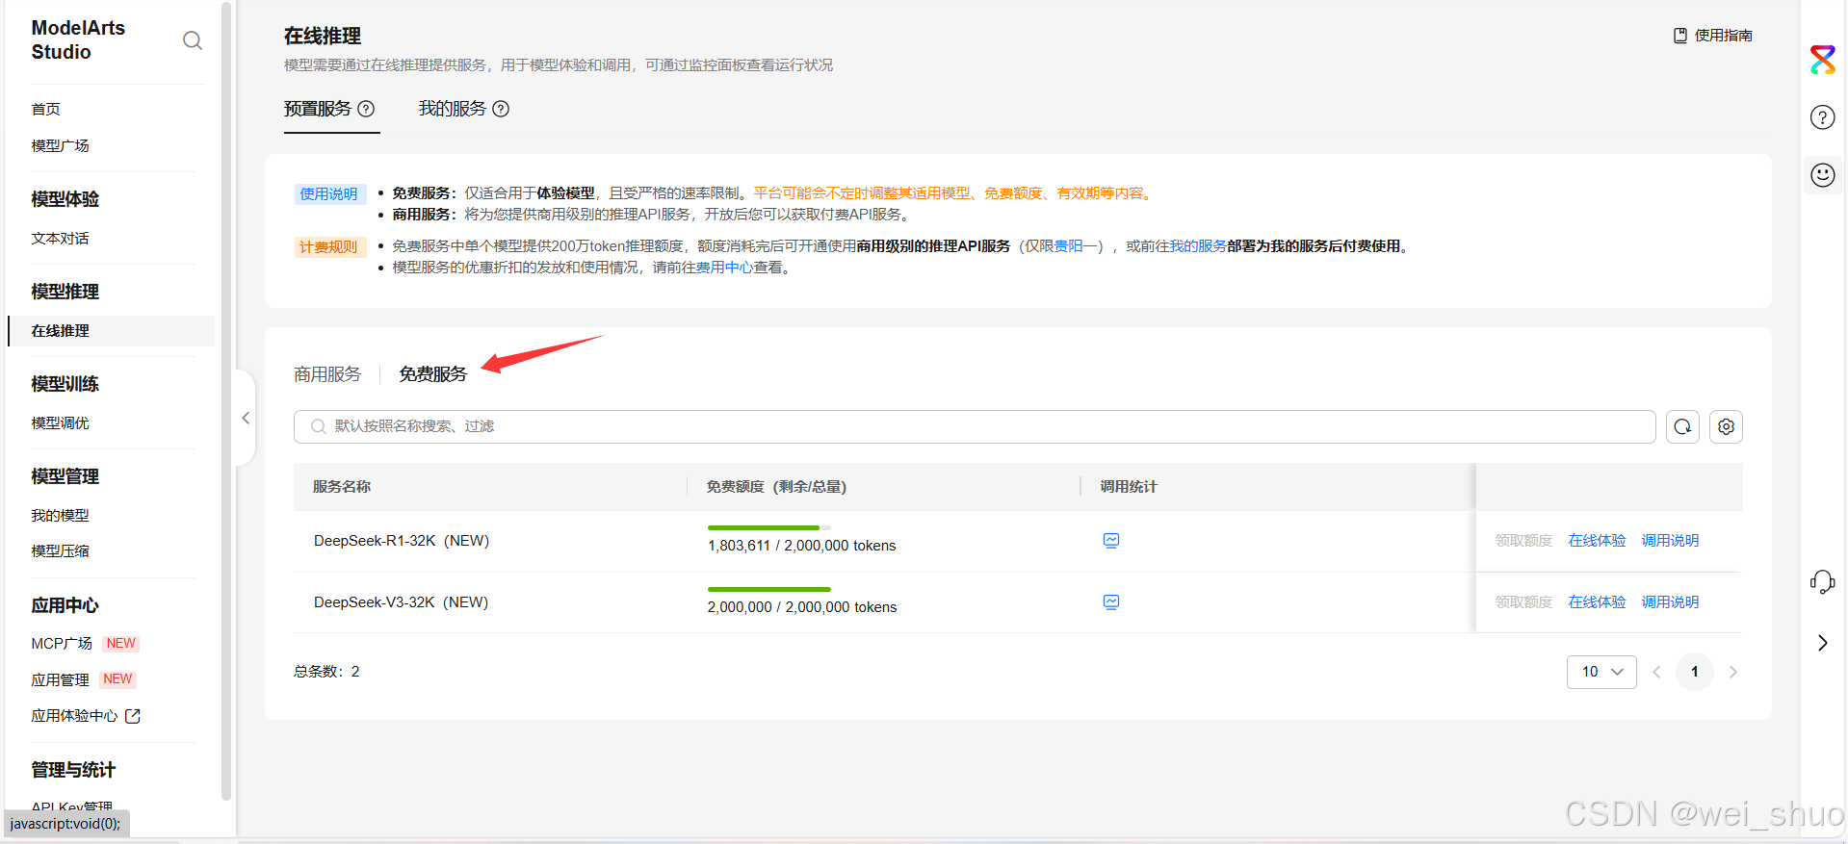Open 模型调优 in sidebar

pyautogui.click(x=60, y=423)
